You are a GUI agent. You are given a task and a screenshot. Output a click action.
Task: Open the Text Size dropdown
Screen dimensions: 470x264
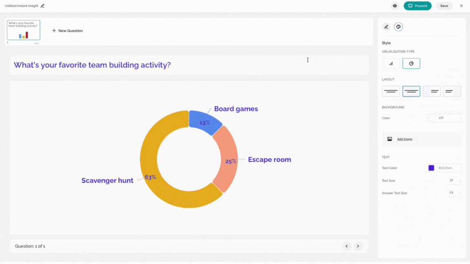point(455,180)
